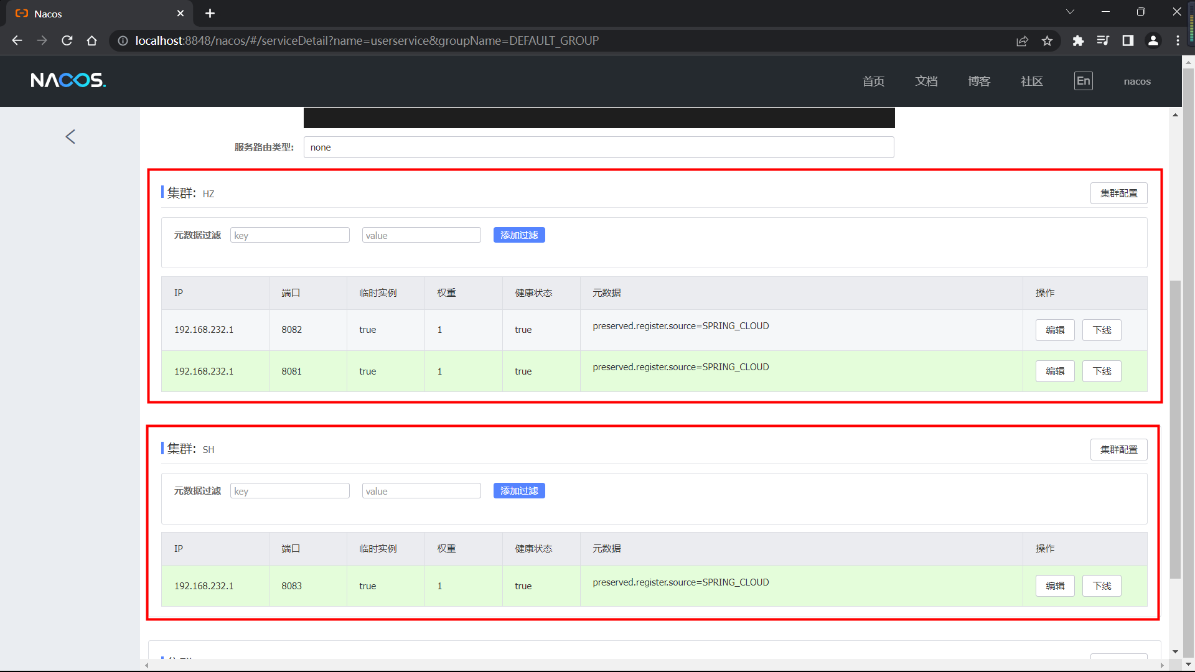Focus the HZ cluster metadata key field
1195x672 pixels.
click(x=289, y=235)
